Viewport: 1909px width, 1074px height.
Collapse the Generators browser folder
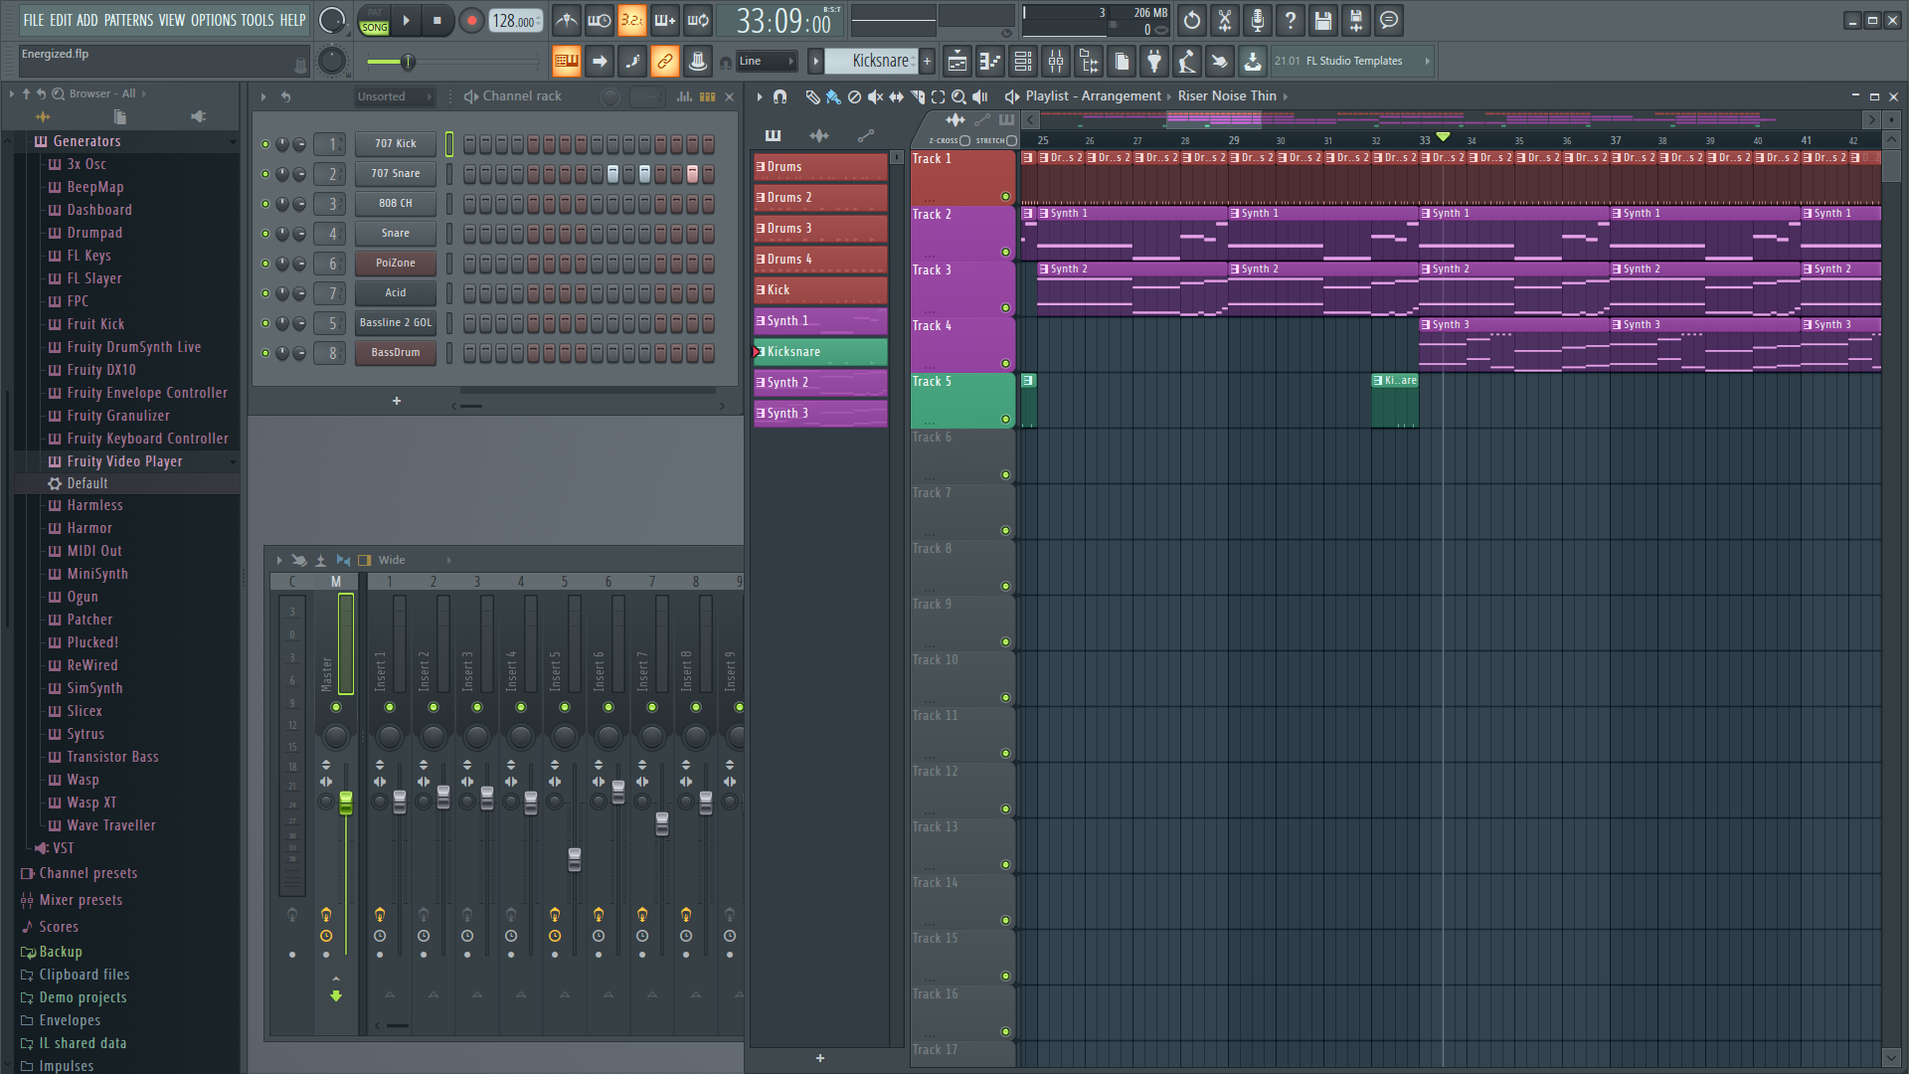(x=87, y=141)
